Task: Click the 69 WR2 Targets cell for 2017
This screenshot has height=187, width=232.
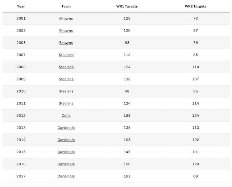Action: click(x=195, y=176)
